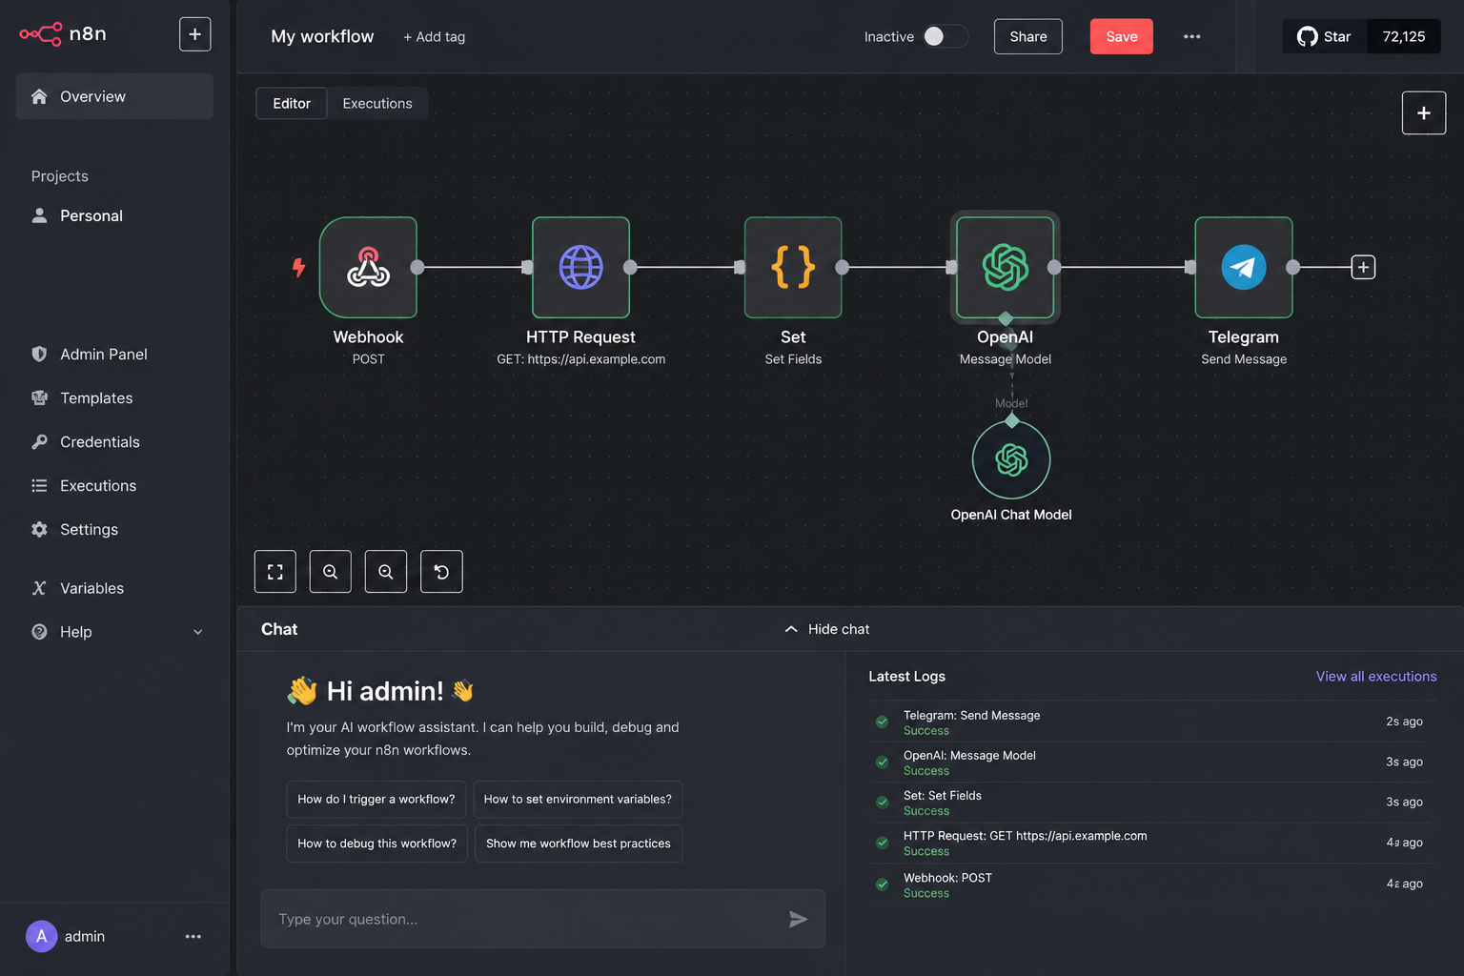Screen dimensions: 1464x976
Task: Select the OpenAI Message Model node
Action: [1006, 267]
